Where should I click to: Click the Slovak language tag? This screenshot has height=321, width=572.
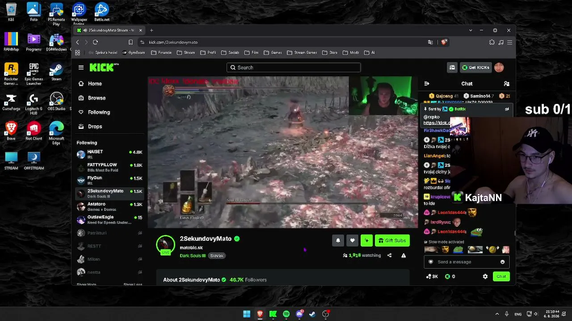pos(217,255)
